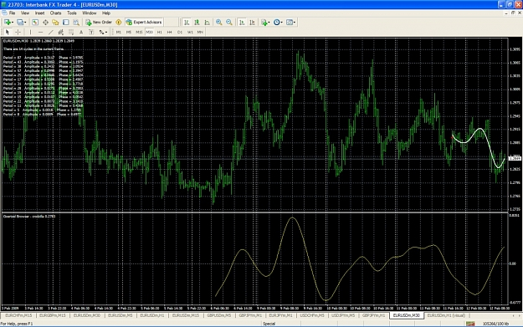Screen dimensions: 523x327
Task: Toggle Expert Advisors on or off
Action: coord(144,23)
